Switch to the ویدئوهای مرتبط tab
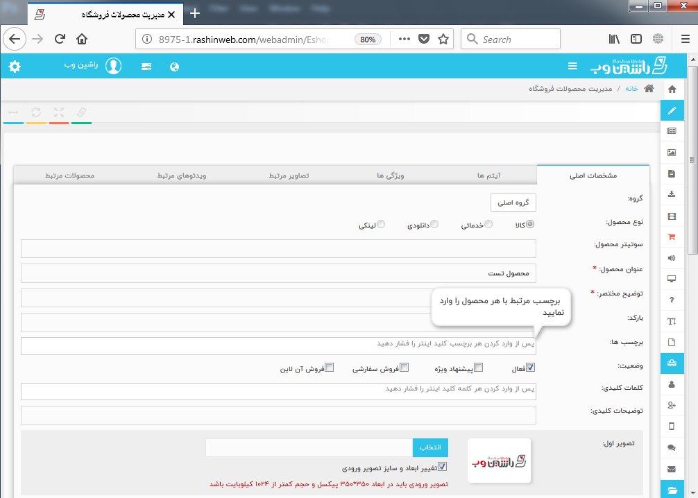This screenshot has width=698, height=498. pos(182,175)
